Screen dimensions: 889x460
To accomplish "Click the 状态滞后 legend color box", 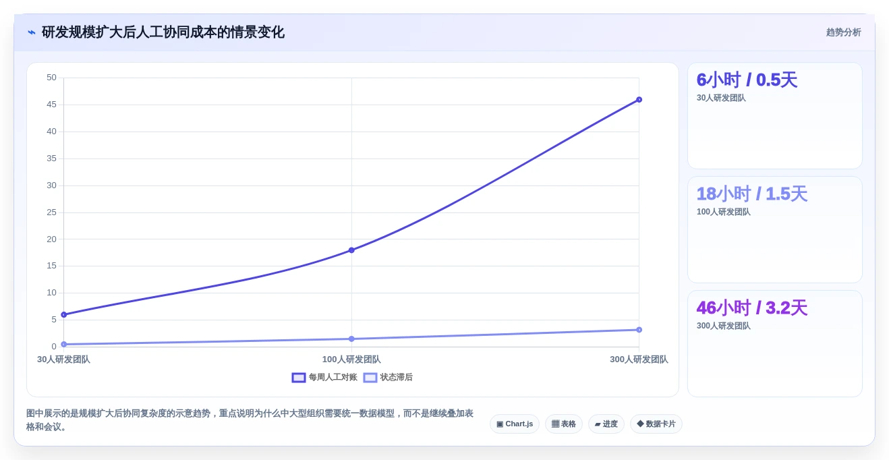I will [x=370, y=378].
